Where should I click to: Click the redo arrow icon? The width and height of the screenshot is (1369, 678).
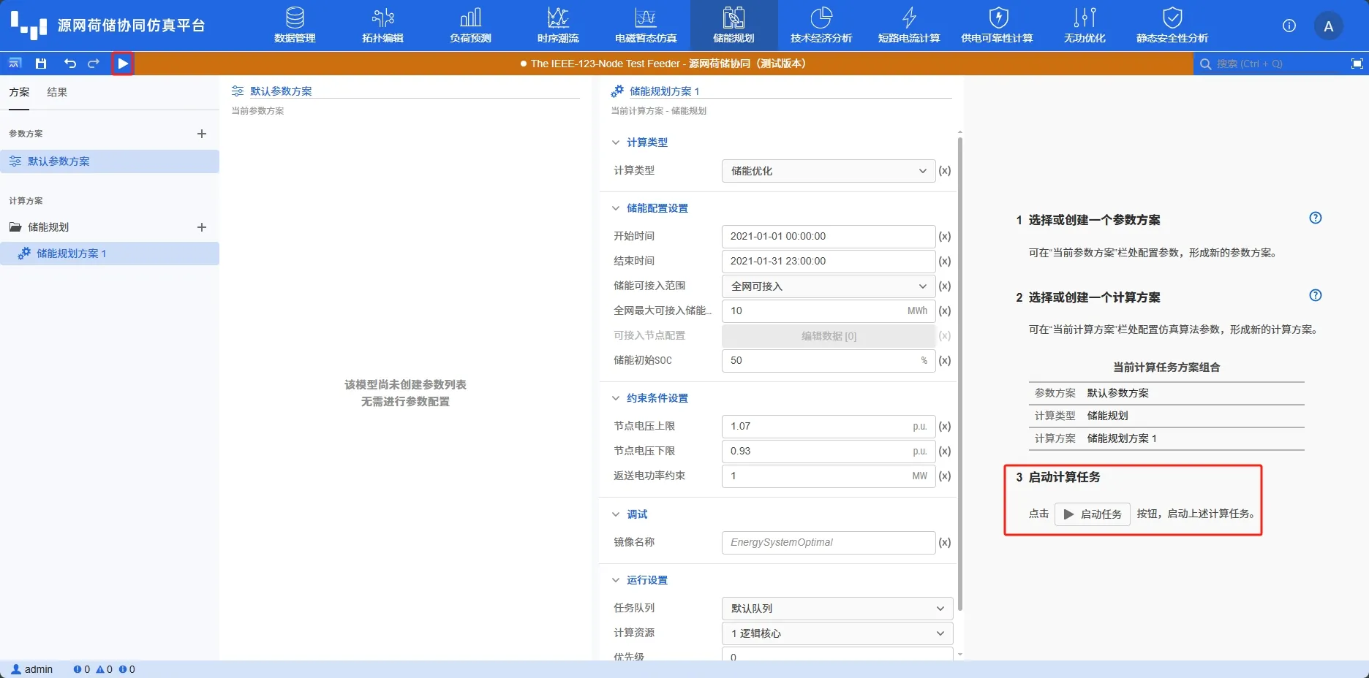pos(94,64)
